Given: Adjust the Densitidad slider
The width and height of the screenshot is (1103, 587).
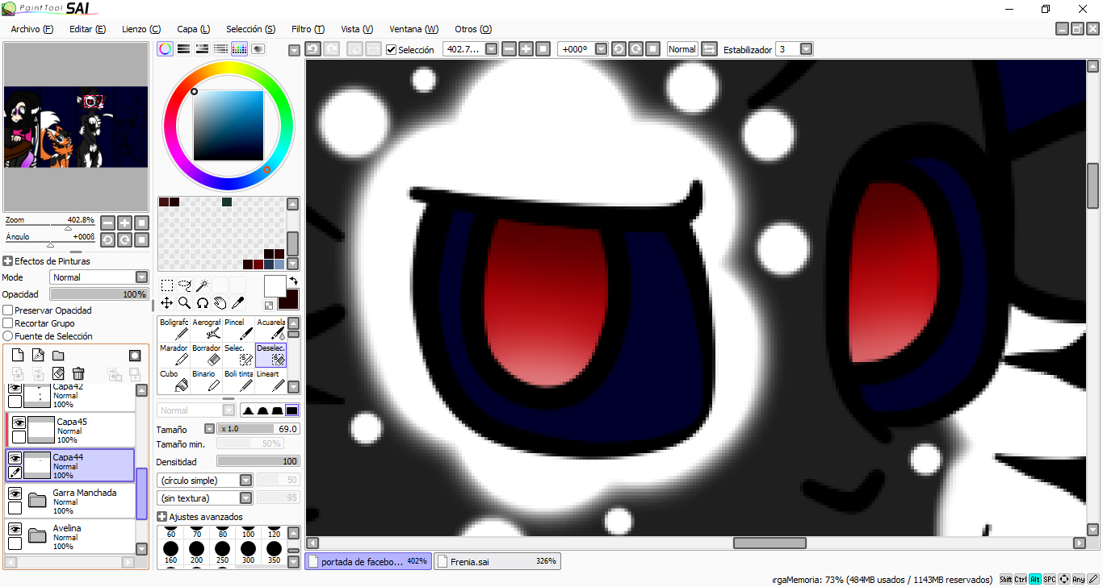Looking at the screenshot, I should [x=258, y=461].
